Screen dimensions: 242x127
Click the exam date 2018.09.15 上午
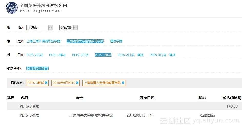140,115
